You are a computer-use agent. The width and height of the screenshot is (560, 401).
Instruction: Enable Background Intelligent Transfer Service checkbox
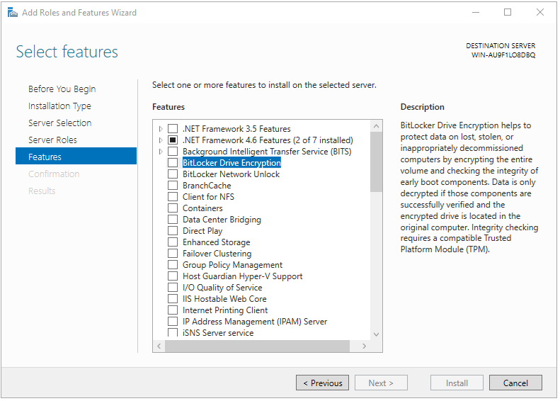pos(173,152)
